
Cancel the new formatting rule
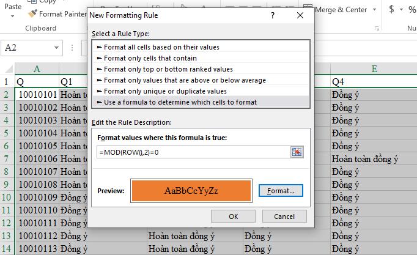pos(284,216)
